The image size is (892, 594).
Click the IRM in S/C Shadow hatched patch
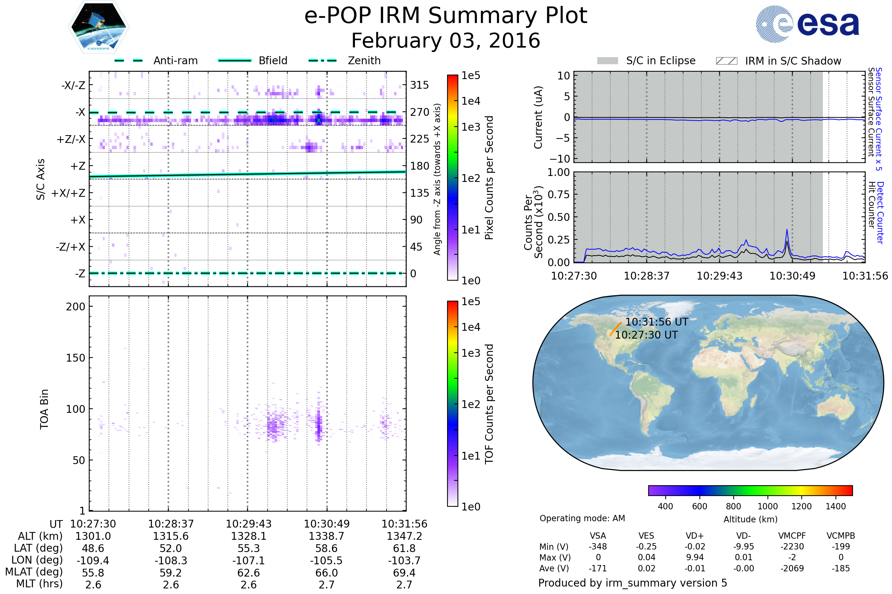726,61
